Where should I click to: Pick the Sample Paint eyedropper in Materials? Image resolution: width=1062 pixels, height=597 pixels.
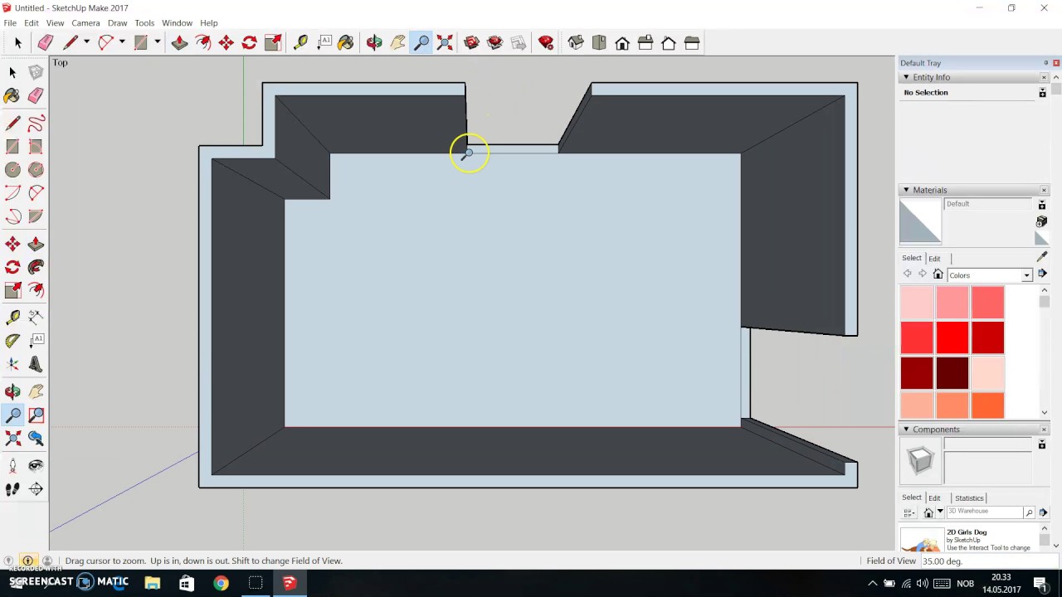coord(1042,257)
